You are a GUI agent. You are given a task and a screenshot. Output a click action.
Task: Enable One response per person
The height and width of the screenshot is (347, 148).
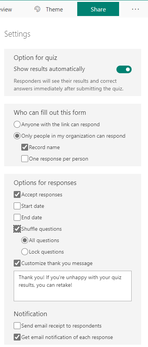tap(25, 159)
